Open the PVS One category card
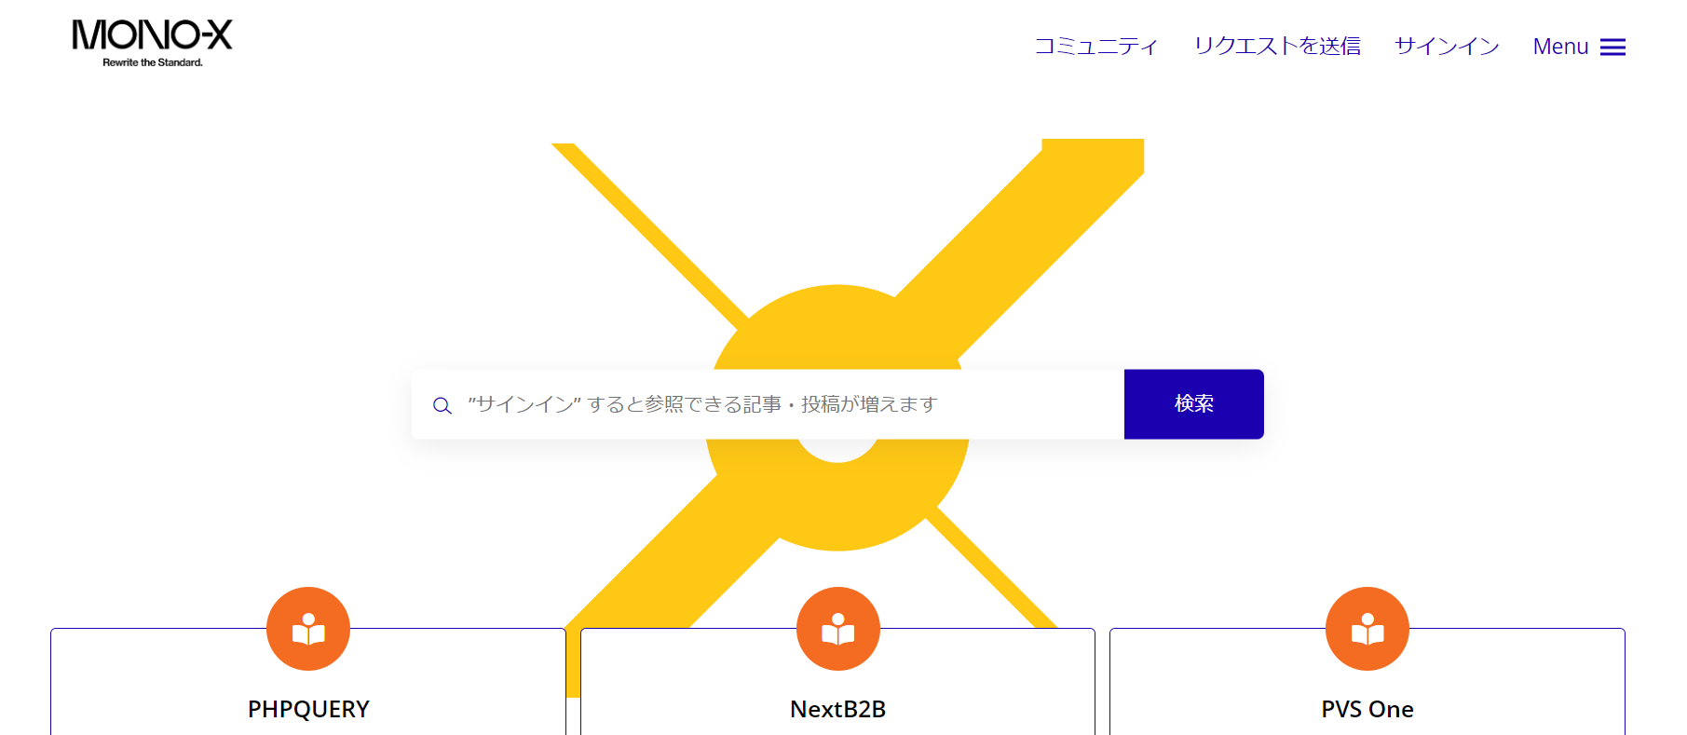Screen dimensions: 1687x735 pyautogui.click(x=1367, y=682)
